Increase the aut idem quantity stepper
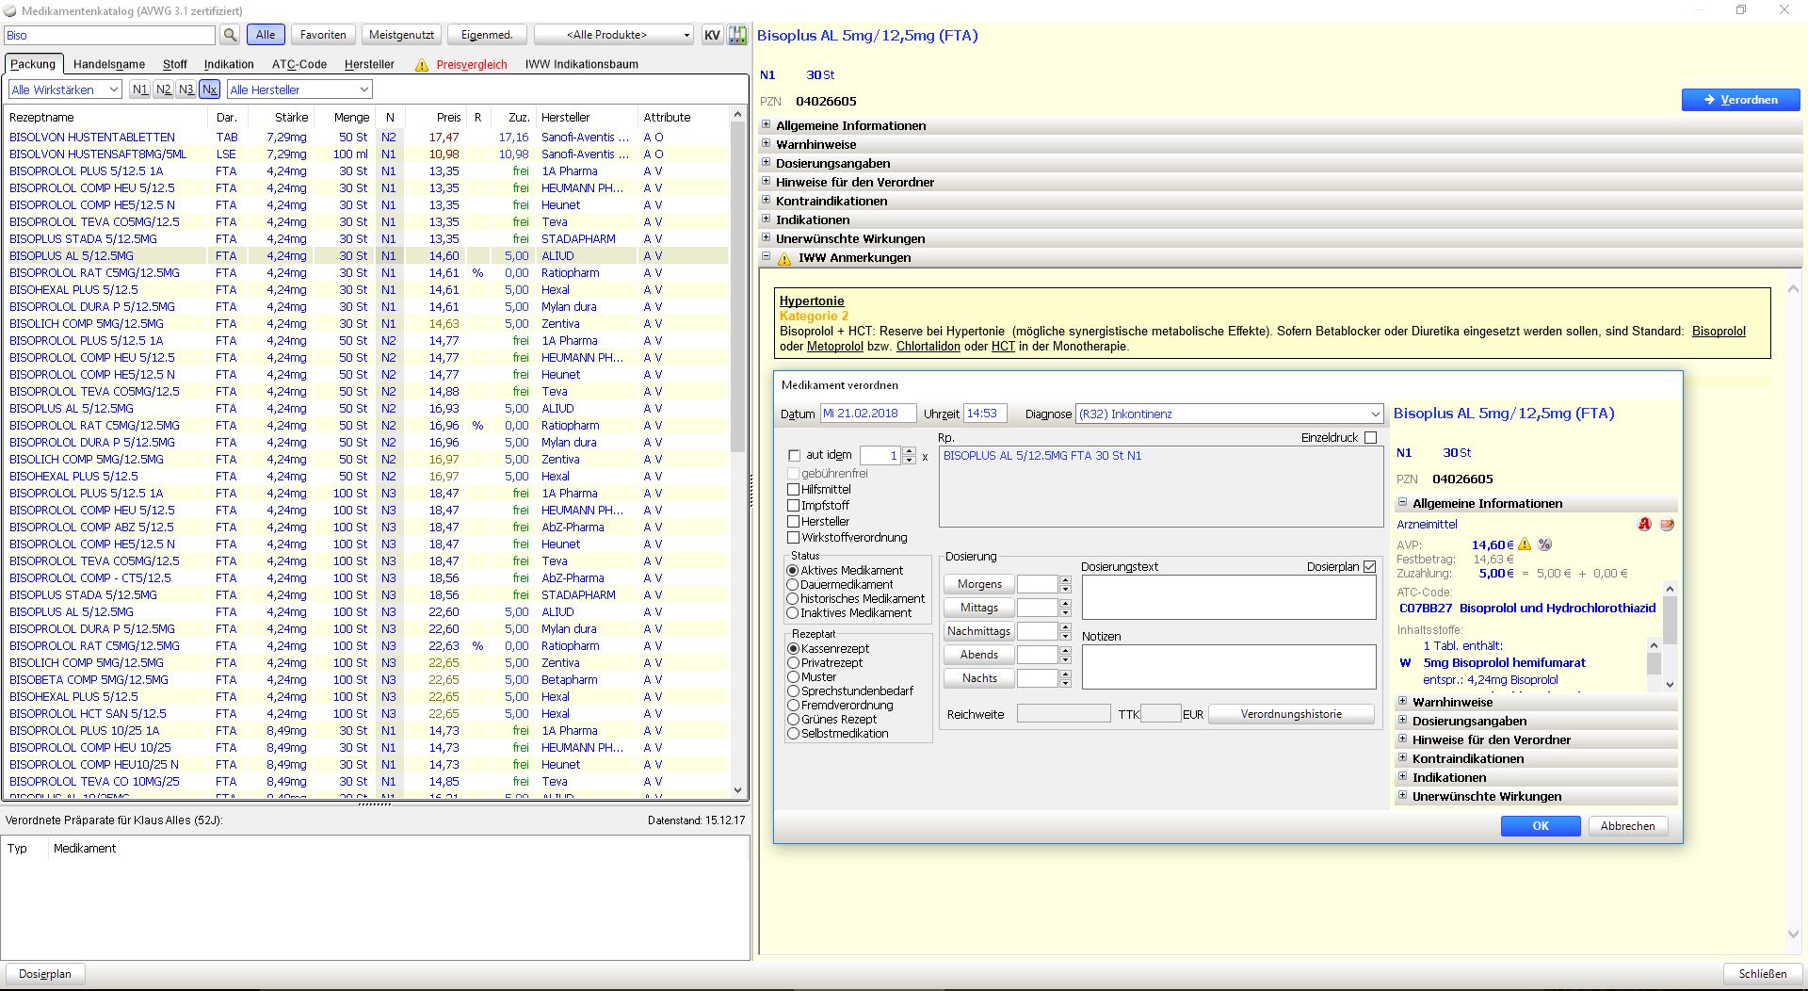Screen dimensions: 1808x991 [x=909, y=451]
